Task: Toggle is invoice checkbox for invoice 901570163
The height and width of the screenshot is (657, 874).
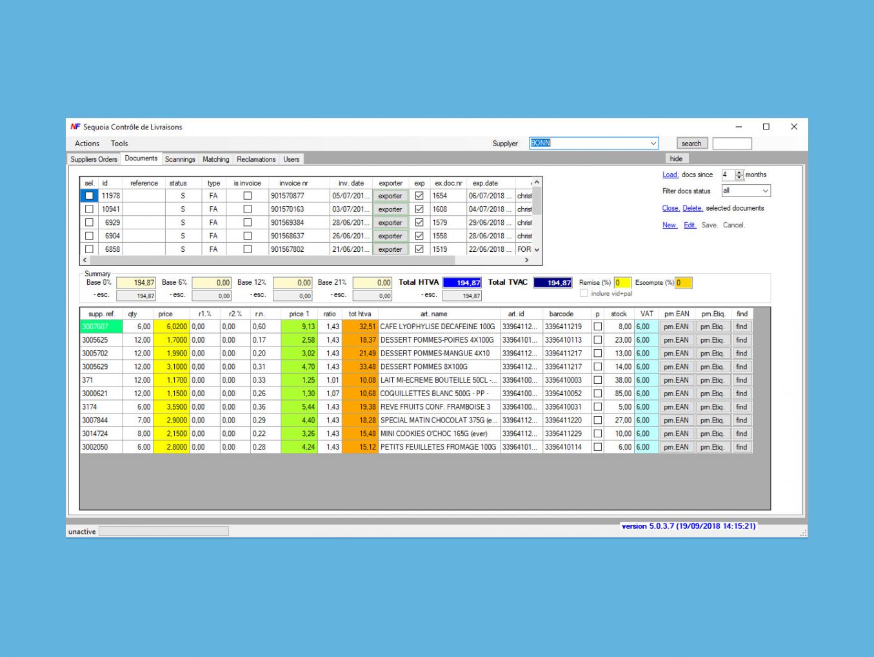Action: [x=247, y=209]
